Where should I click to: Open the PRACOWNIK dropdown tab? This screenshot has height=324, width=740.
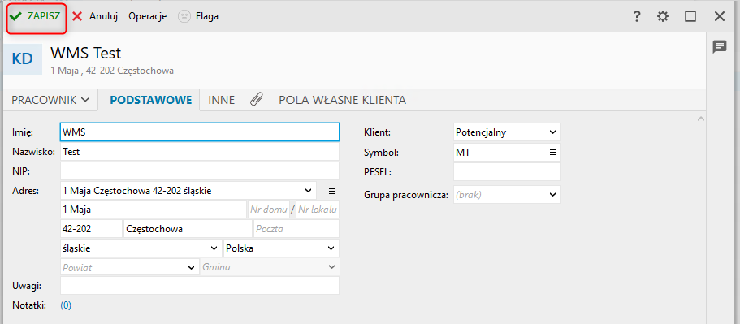coord(50,100)
